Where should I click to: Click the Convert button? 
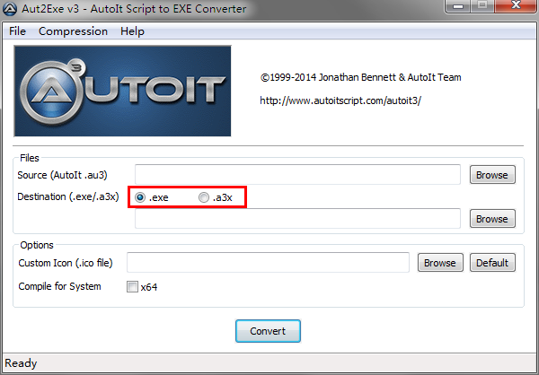[x=268, y=331]
